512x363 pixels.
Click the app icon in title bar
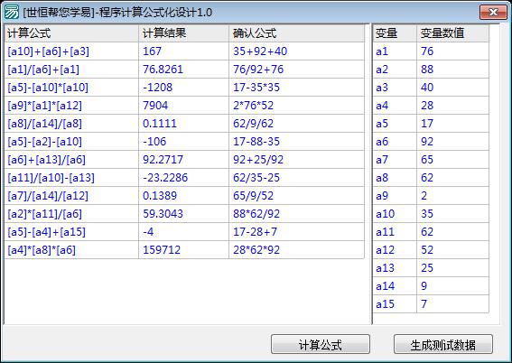point(11,12)
